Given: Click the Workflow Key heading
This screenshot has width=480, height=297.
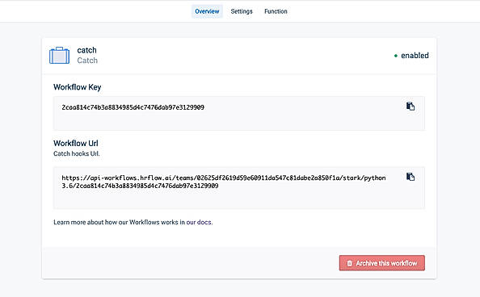Looking at the screenshot, I should pyautogui.click(x=77, y=87).
